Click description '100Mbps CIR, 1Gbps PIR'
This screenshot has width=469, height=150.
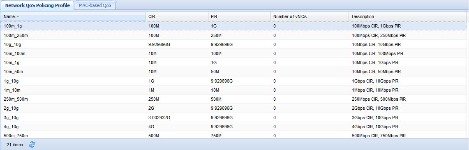pos(376,26)
